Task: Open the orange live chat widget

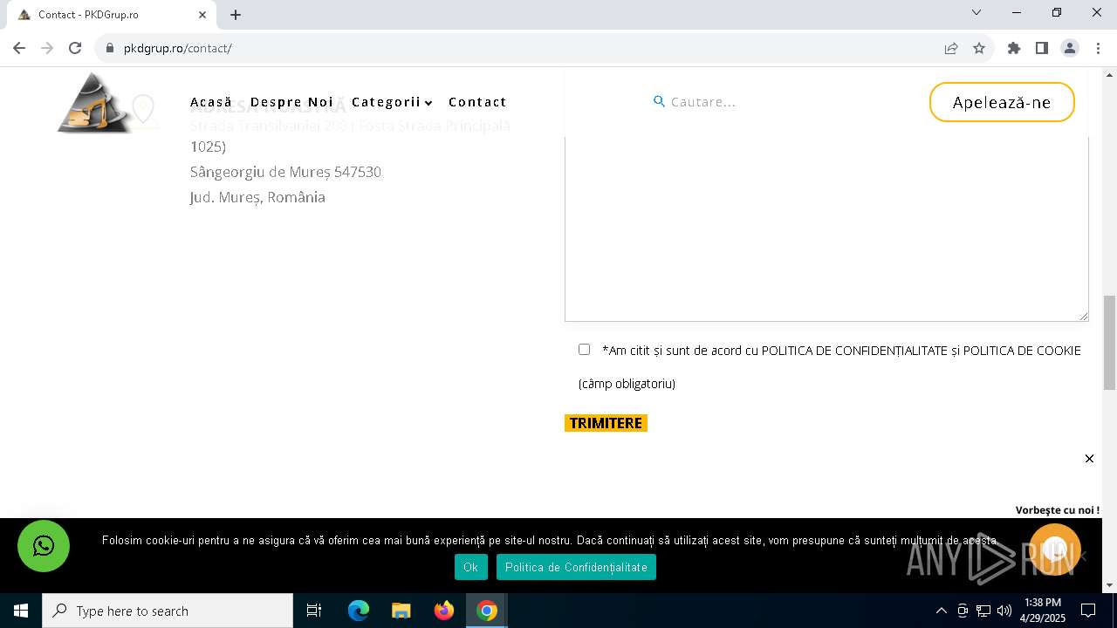Action: point(1055,549)
